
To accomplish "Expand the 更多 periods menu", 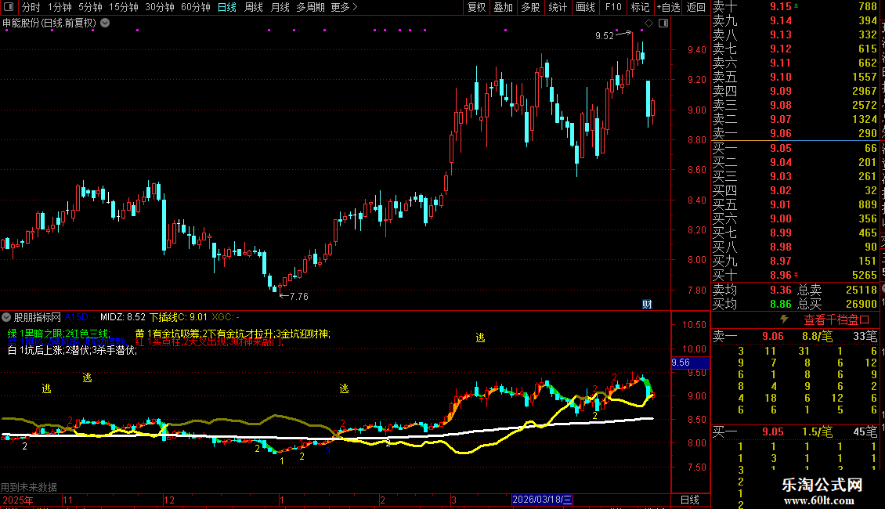I will (344, 7).
